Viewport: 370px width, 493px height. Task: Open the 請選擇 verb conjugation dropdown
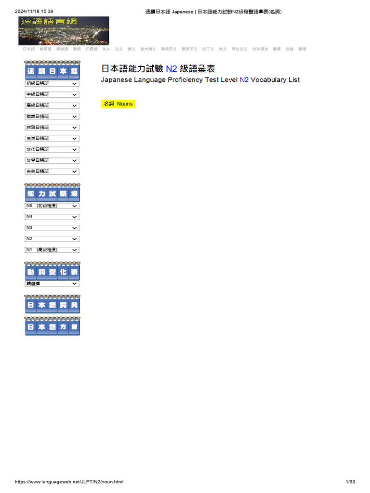tap(52, 284)
